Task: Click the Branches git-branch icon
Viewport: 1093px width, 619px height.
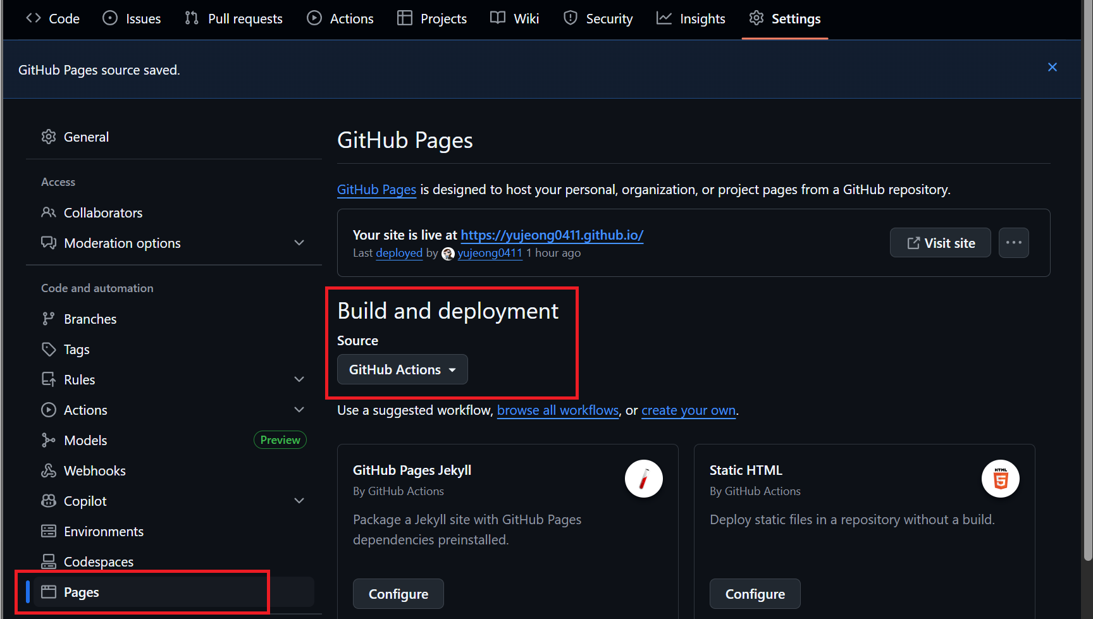Action: (x=49, y=319)
